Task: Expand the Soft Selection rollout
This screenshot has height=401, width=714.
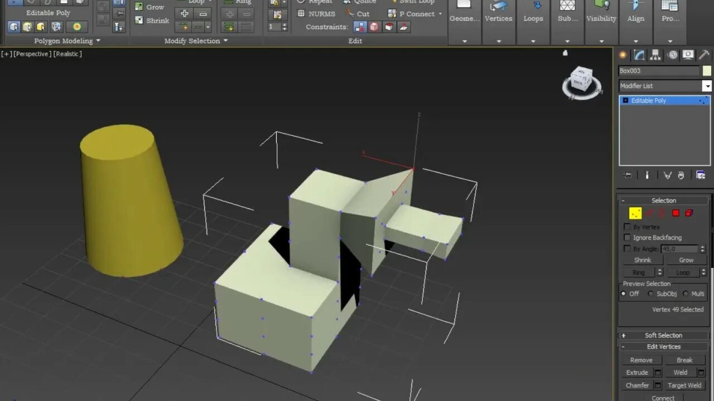Action: [663, 335]
